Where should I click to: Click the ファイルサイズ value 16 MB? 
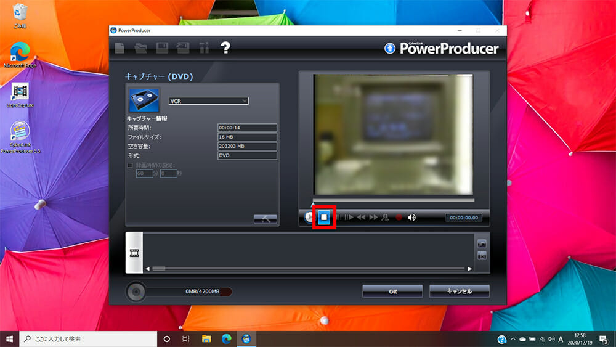click(x=247, y=137)
